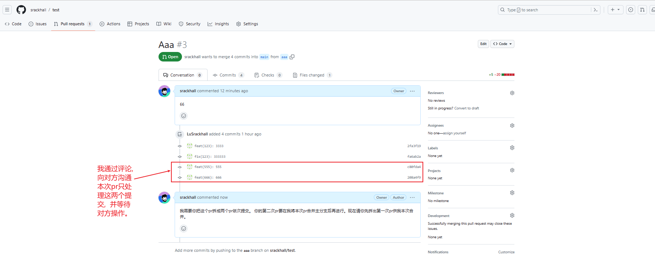Expand the Code dropdown button
Image resolution: width=655 pixels, height=254 pixels.
point(502,44)
